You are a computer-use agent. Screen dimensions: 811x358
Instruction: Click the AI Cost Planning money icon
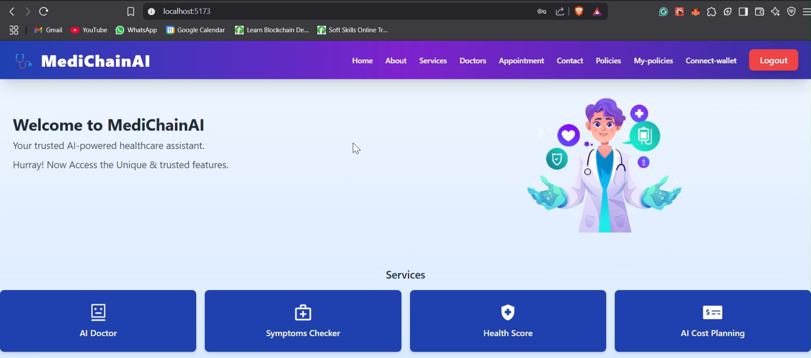point(713,312)
